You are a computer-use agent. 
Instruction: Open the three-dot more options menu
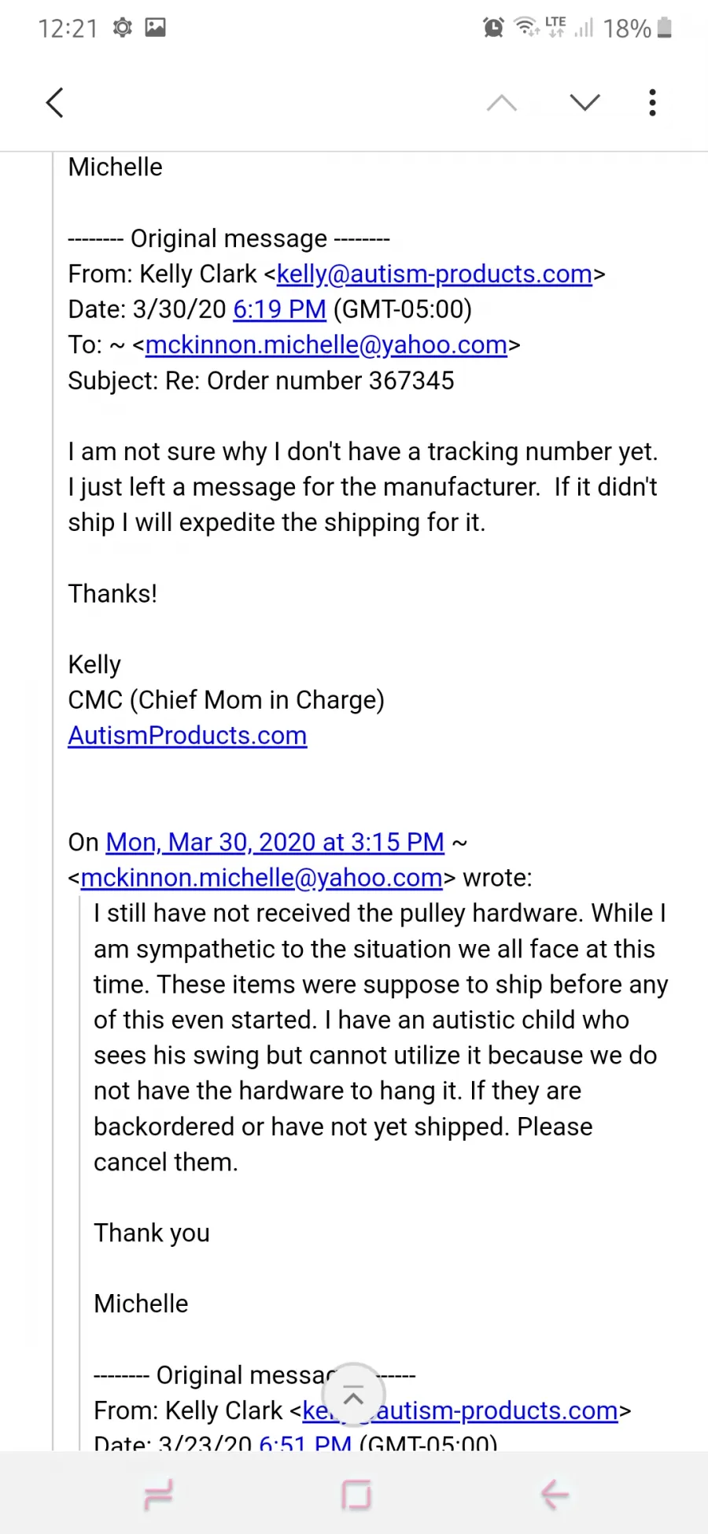point(652,102)
